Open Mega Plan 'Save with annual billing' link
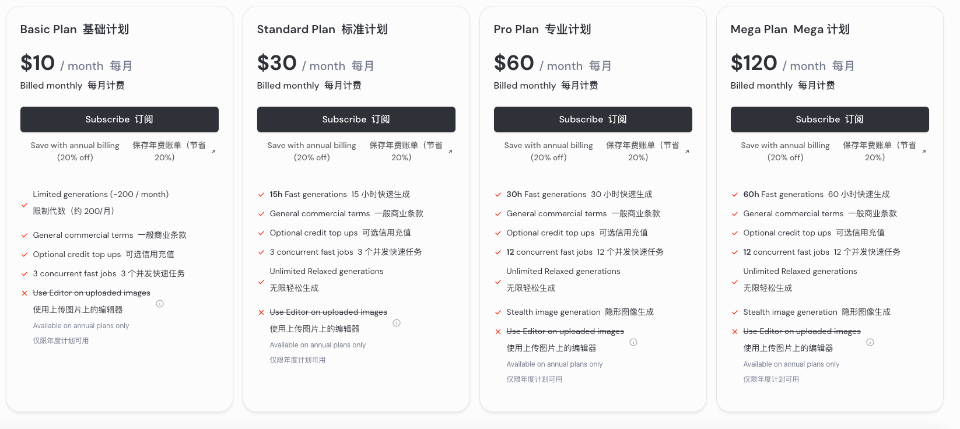Viewport: 960px width, 429px height. pyautogui.click(x=829, y=151)
